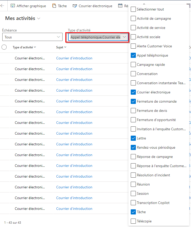
Task: Open the Échéance dropdown set to Tous
Action: (x=32, y=37)
